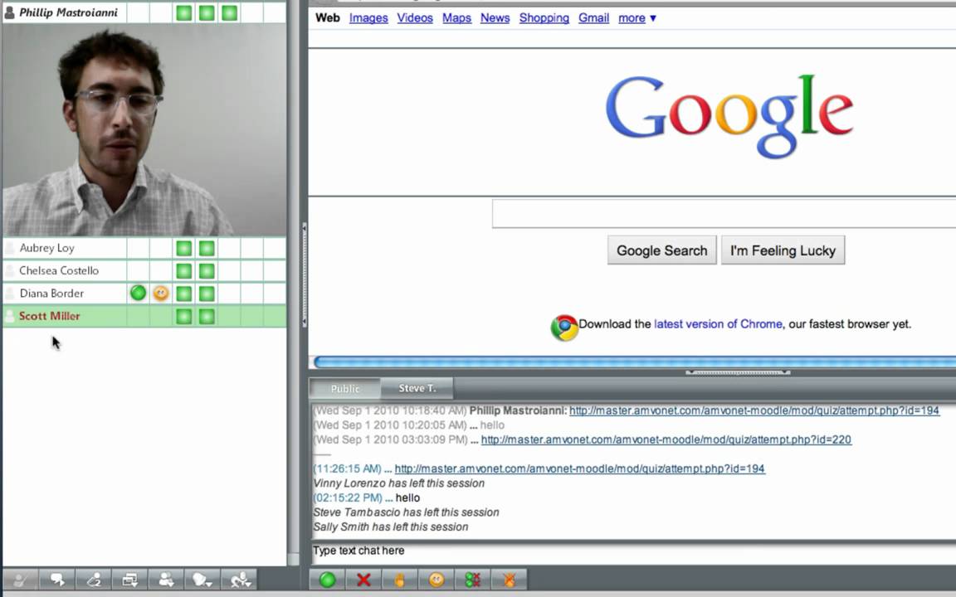This screenshot has width=956, height=597.
Task: Toggle first green permission square for Aubrey Loy
Action: [x=184, y=248]
